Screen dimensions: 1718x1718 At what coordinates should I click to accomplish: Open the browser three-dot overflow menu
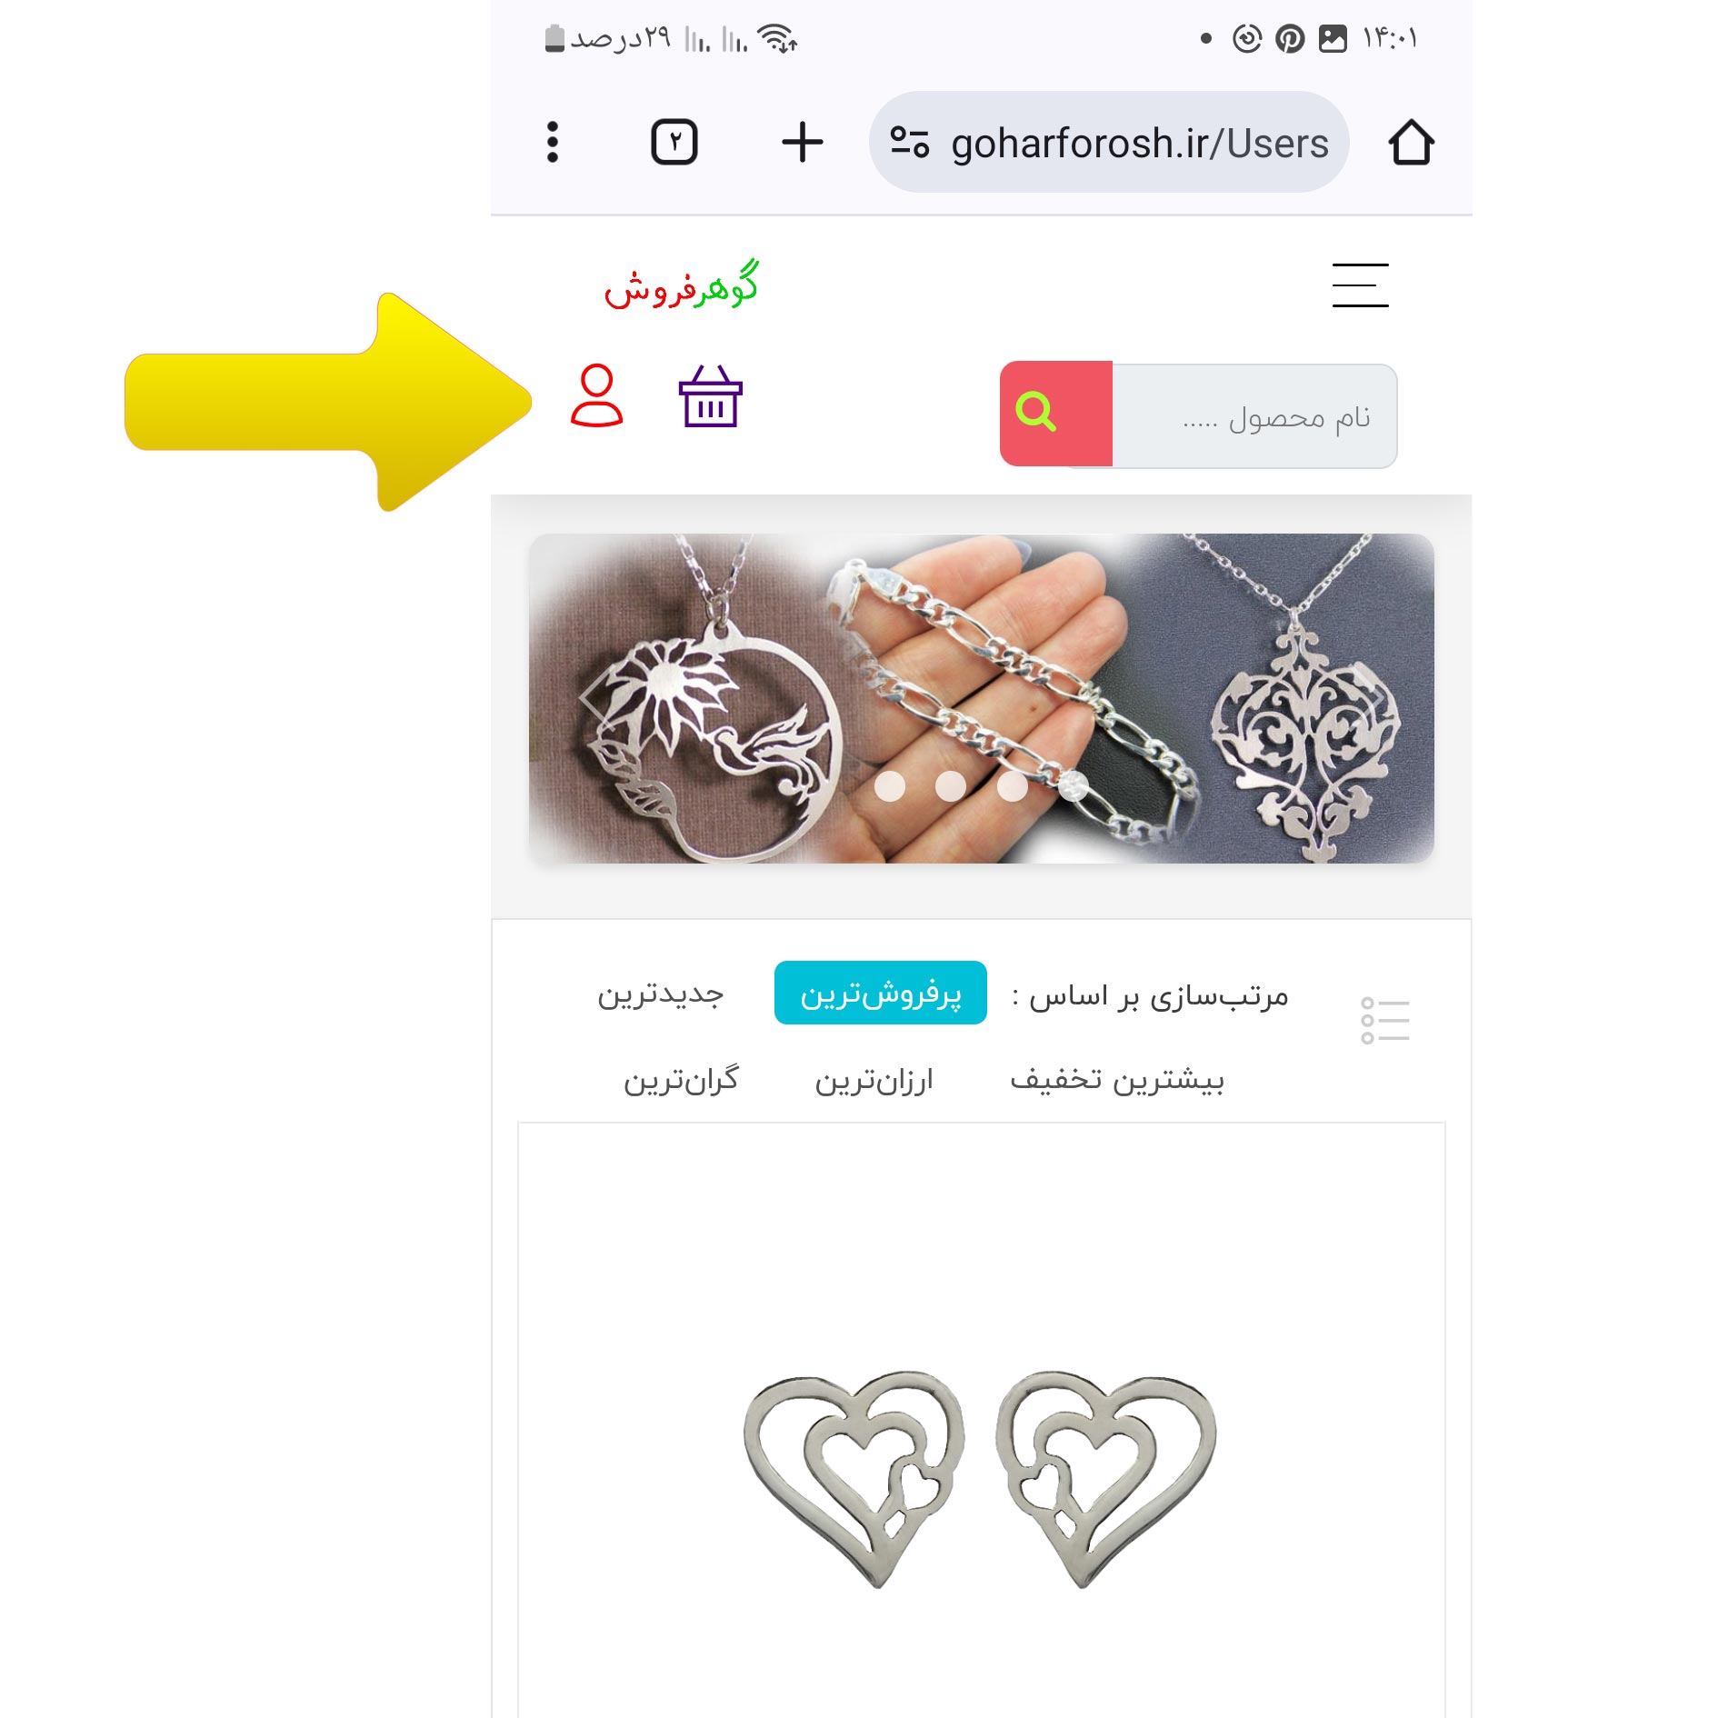552,142
